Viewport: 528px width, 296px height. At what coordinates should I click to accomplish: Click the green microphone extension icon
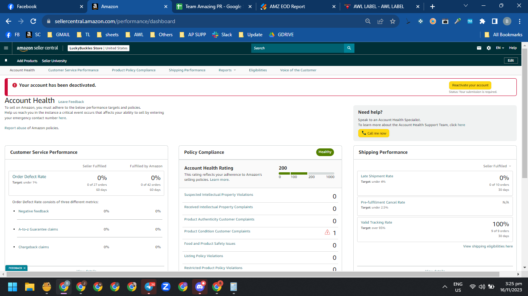click(458, 21)
